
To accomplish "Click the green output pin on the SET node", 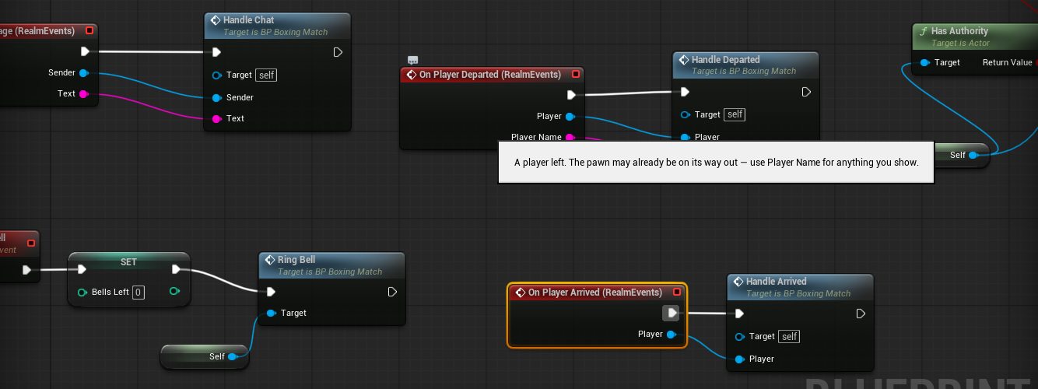I will pos(174,292).
